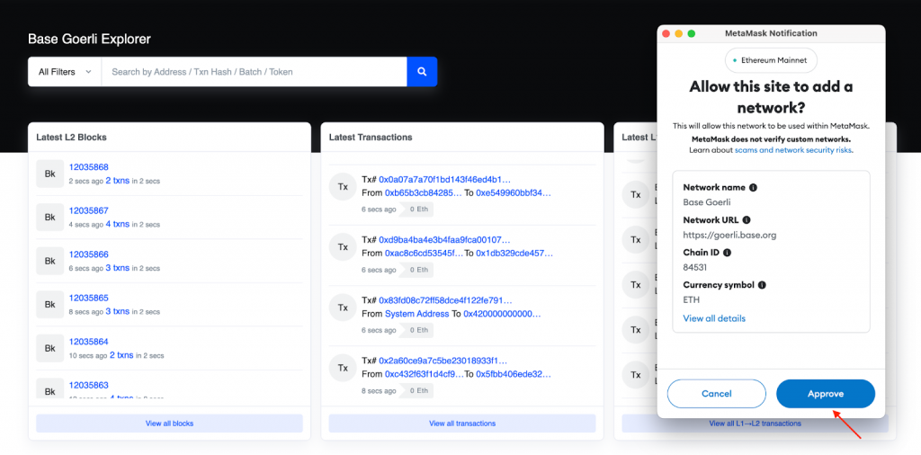This screenshot has width=921, height=455.
Task: Click the Ethereum Mainnet network pill in MetaMask
Action: pyautogui.click(x=771, y=60)
